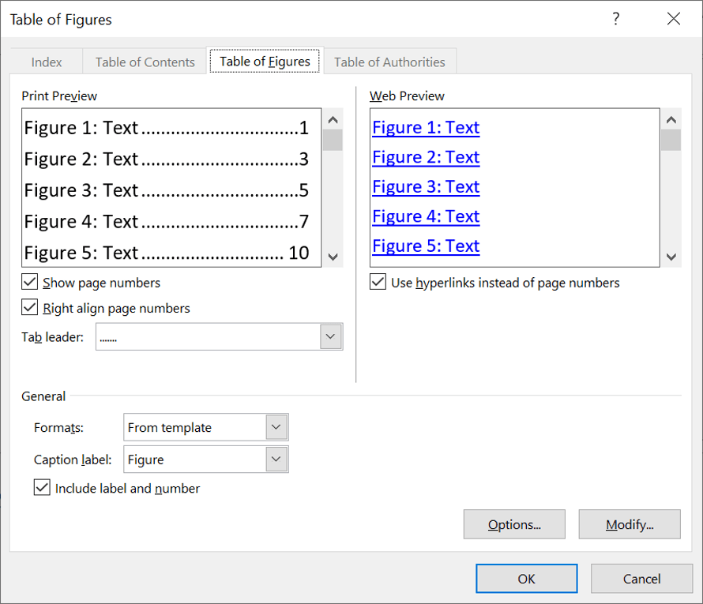
Task: Click the Print Preview scrollbar thumb
Action: point(333,141)
